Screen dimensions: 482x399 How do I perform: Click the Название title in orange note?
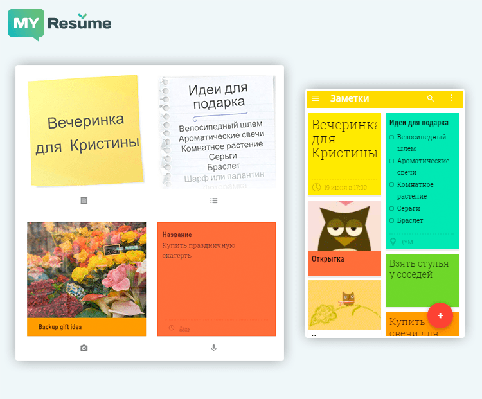pyautogui.click(x=177, y=235)
